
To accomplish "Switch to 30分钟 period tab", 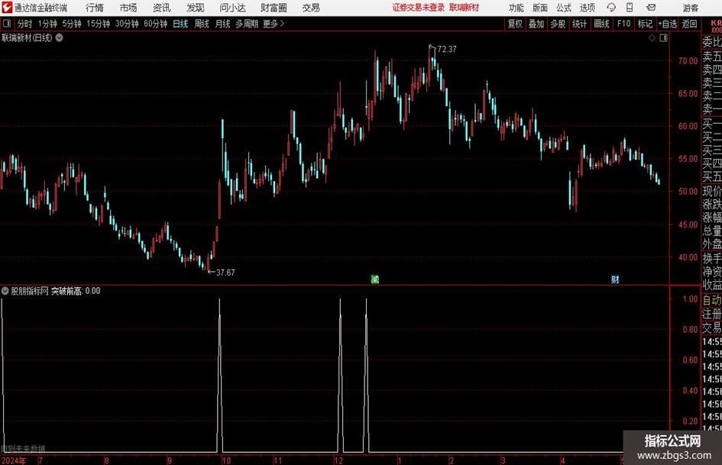I will [x=127, y=24].
